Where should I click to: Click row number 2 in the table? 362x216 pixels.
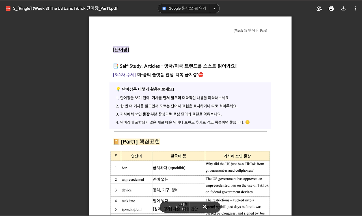pos(116,180)
